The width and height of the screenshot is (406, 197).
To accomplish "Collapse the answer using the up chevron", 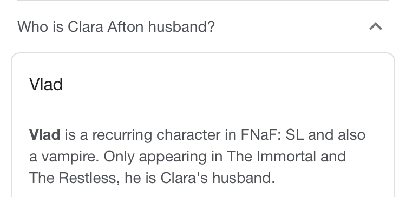I will [376, 26].
